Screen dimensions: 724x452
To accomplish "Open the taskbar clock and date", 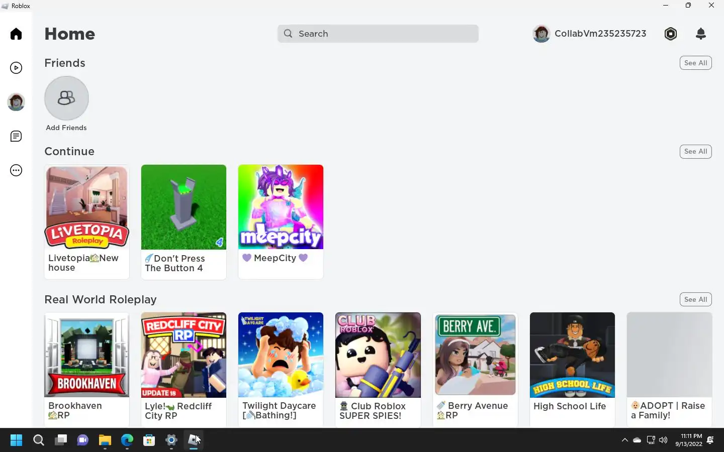I will (x=689, y=440).
